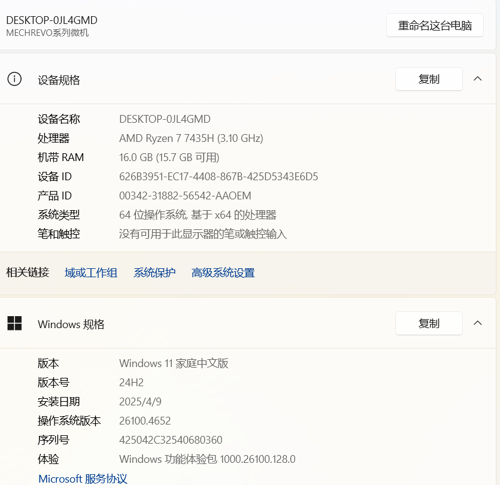500x485 pixels.
Task: Click OS build value 26100.4652
Action: [x=145, y=421]
